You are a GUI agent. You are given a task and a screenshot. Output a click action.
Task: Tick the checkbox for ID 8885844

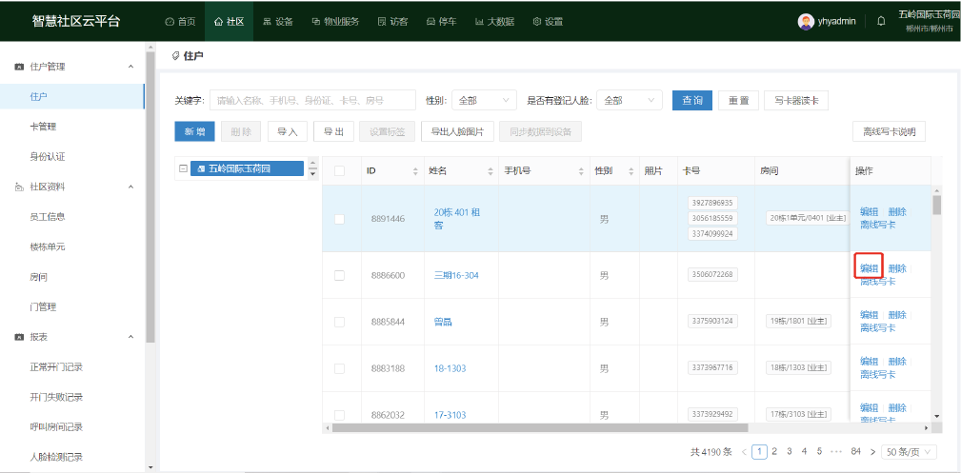[339, 322]
